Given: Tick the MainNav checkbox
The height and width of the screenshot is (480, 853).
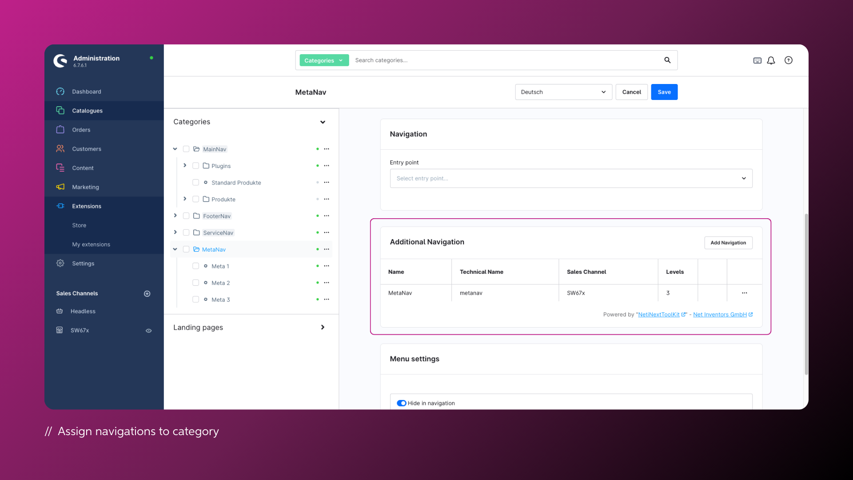Looking at the screenshot, I should pos(186,149).
